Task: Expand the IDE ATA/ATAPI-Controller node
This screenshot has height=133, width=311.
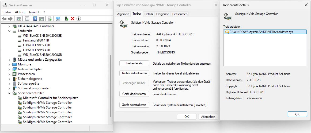Action: click(x=9, y=26)
